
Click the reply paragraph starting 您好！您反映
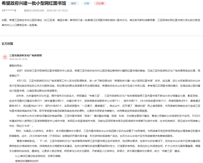click(101, 72)
